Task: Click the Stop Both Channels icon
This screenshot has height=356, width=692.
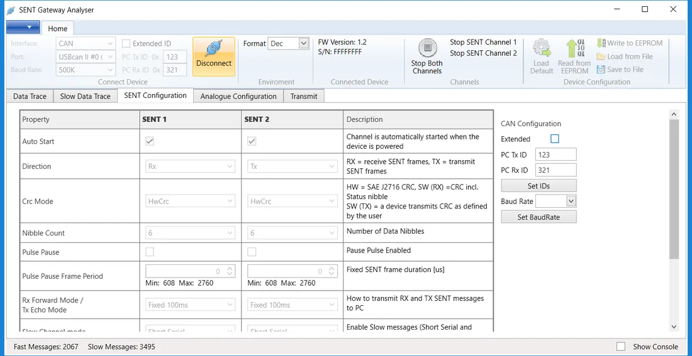Action: point(427,48)
